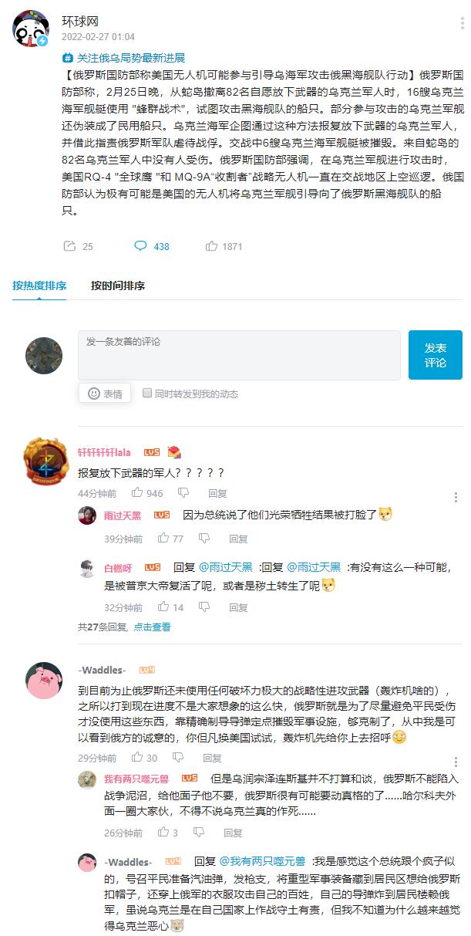Open comments via the bubble icon showing 438
The width and height of the screenshot is (471, 936).
point(141,246)
